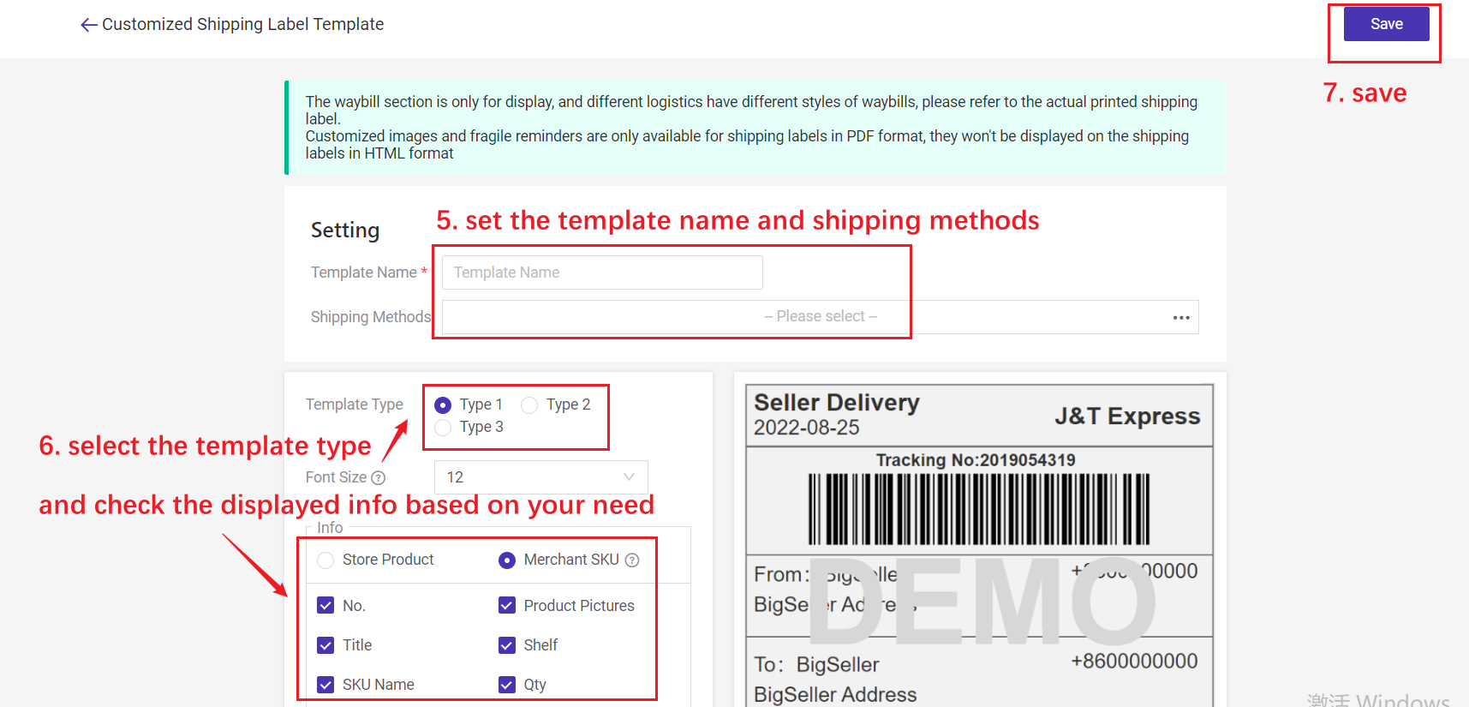Viewport: 1469px width, 707px height.
Task: Click the Seller Delivery heading in preview
Action: (x=837, y=403)
